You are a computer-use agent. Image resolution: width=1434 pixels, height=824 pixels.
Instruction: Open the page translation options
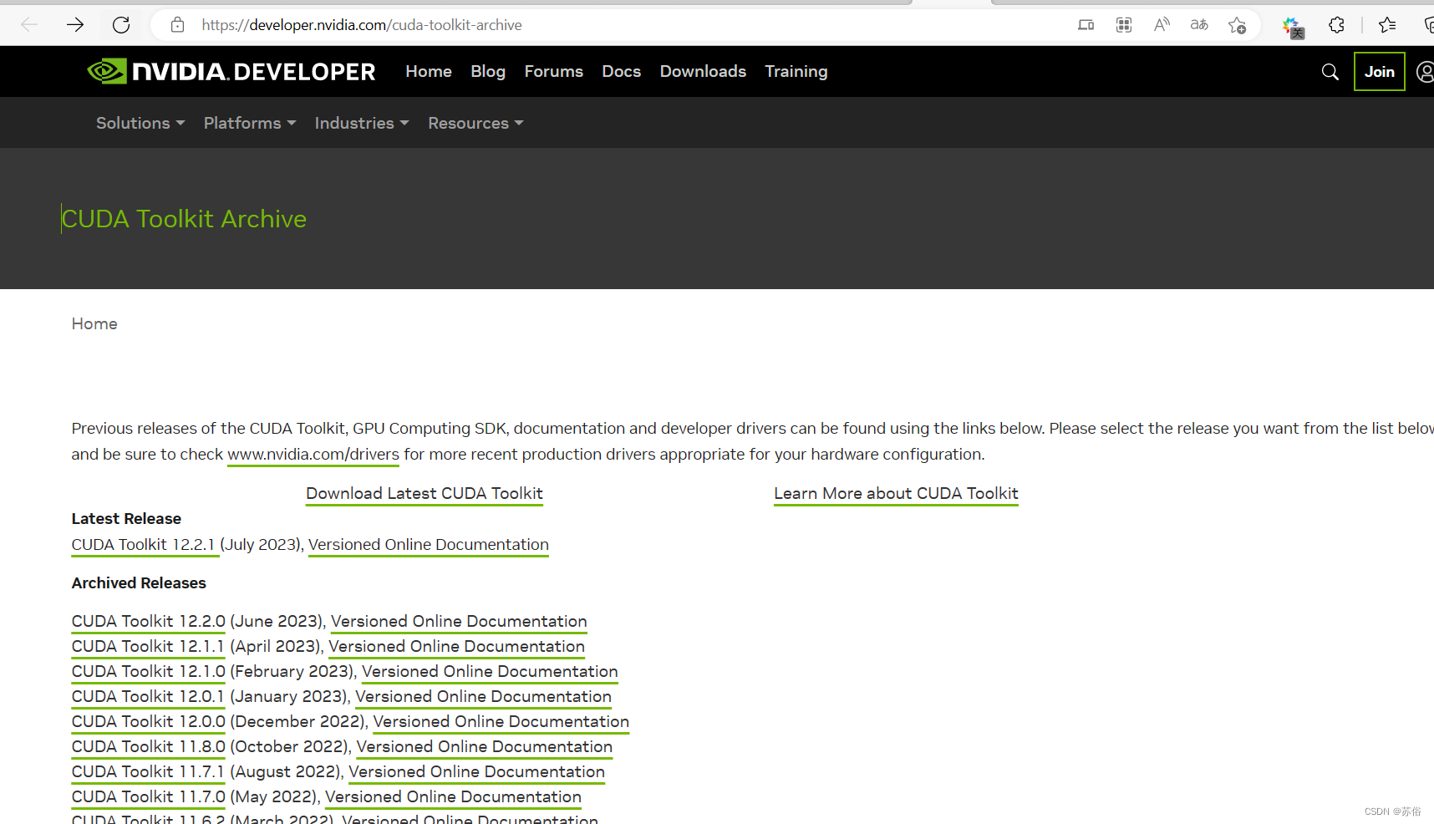click(x=1198, y=24)
